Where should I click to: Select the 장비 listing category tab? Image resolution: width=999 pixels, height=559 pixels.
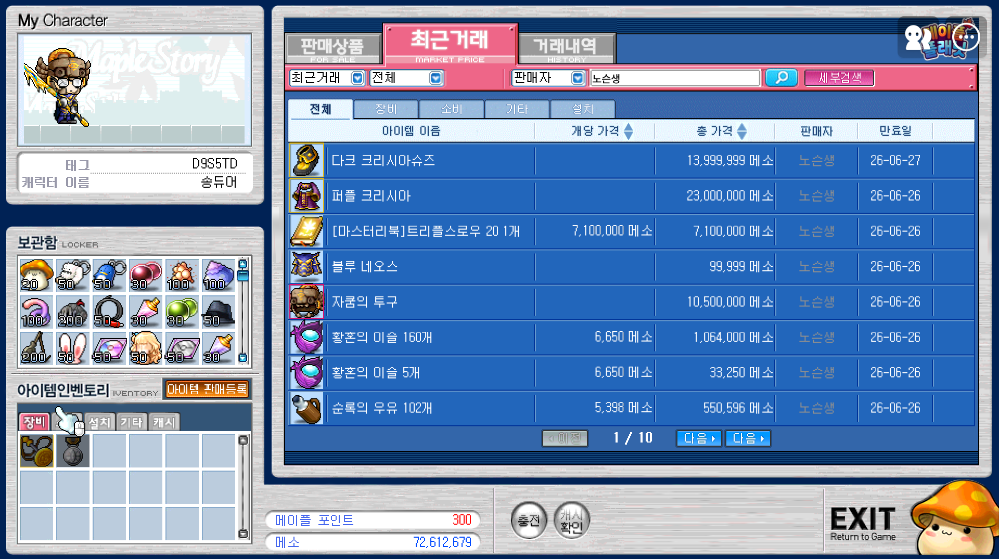(x=386, y=109)
